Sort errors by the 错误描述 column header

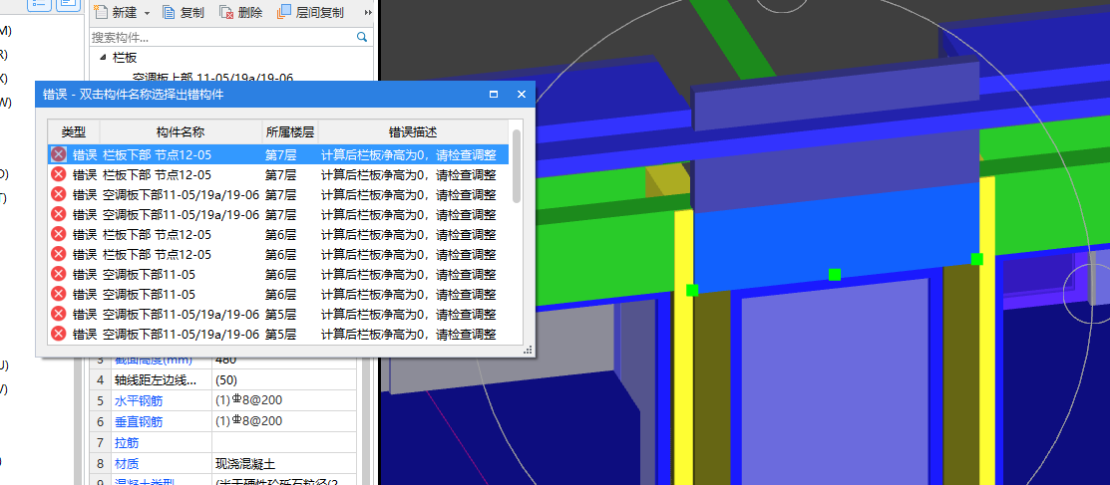coord(413,132)
